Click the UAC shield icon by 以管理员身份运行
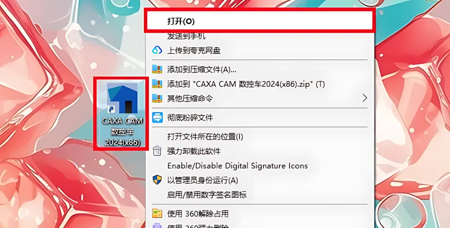 click(157, 180)
